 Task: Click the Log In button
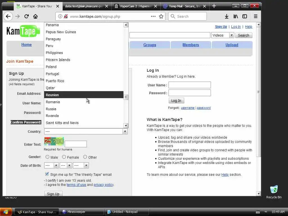click(x=176, y=100)
